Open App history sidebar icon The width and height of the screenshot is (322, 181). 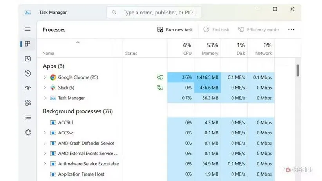pos(27,73)
